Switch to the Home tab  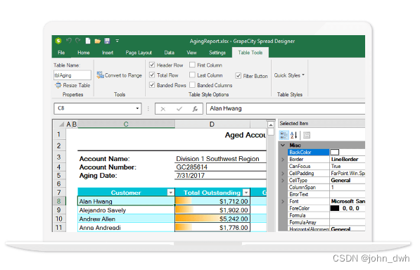tap(84, 53)
